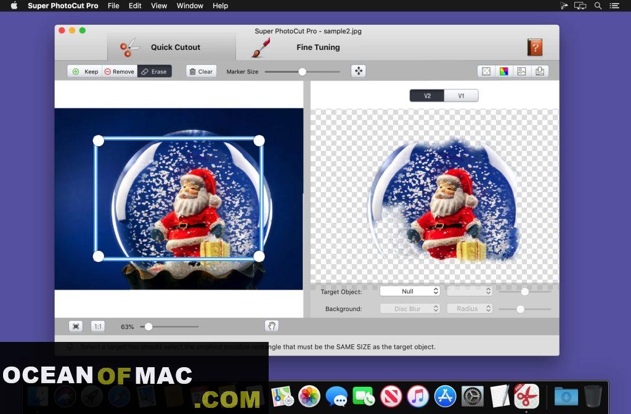Open the View menu
631x414 pixels.
[159, 6]
